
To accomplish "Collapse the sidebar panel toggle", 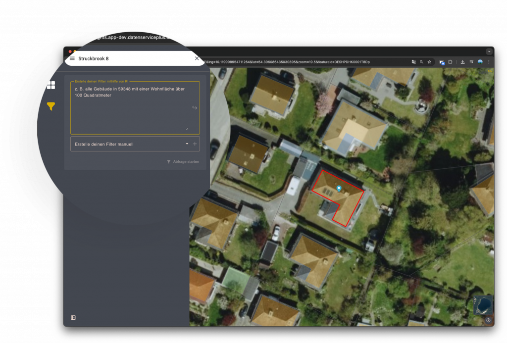I will [x=73, y=318].
